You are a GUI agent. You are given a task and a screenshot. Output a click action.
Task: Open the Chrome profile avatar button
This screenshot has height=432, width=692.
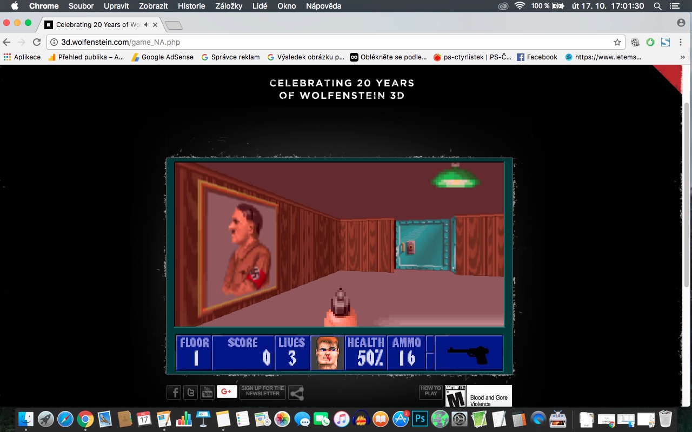(681, 23)
